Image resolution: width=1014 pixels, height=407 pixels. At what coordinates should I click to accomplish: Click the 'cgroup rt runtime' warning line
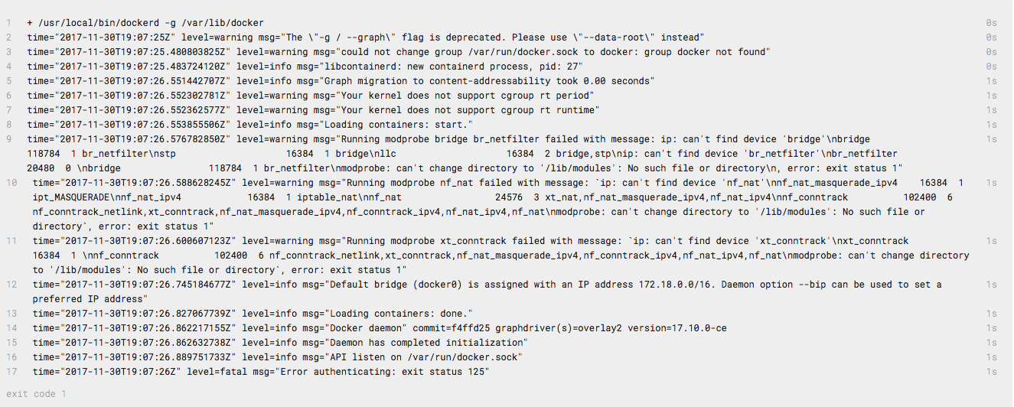(313, 110)
